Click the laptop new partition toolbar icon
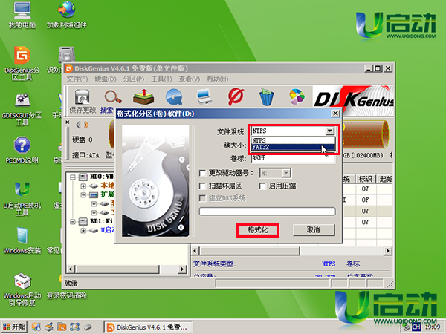Image resolution: width=446 pixels, height=334 pixels. 204,96
